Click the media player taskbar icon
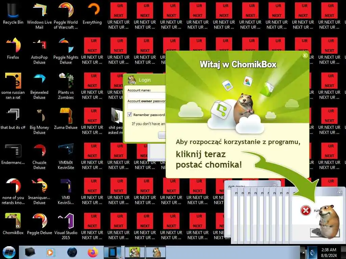Viewport: 346px width, 259px height. [50, 252]
